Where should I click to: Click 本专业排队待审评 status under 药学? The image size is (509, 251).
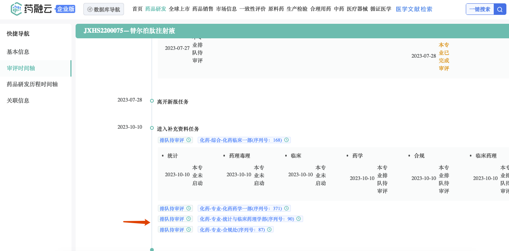pos(382,179)
